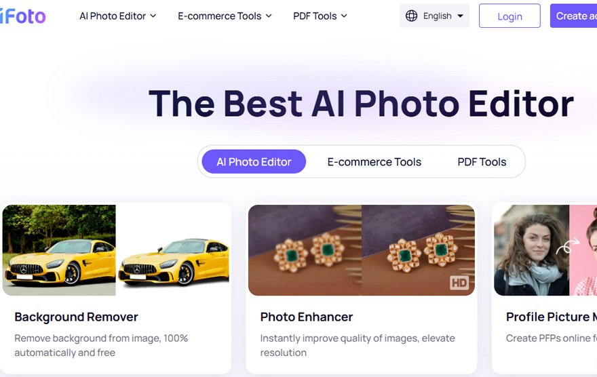Image resolution: width=597 pixels, height=377 pixels.
Task: Click the HD badge on earrings image
Action: coord(459,283)
